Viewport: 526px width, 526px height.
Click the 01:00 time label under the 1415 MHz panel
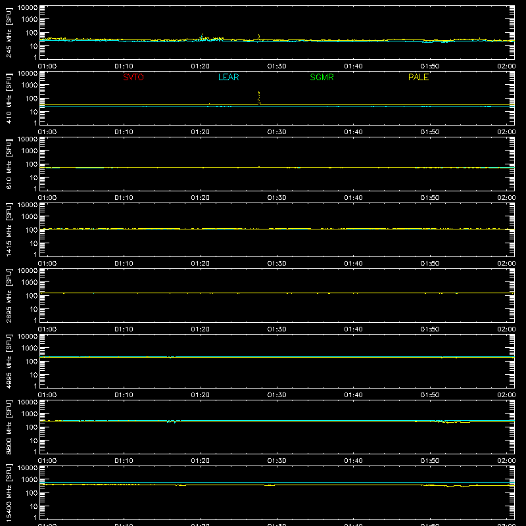[x=47, y=264]
